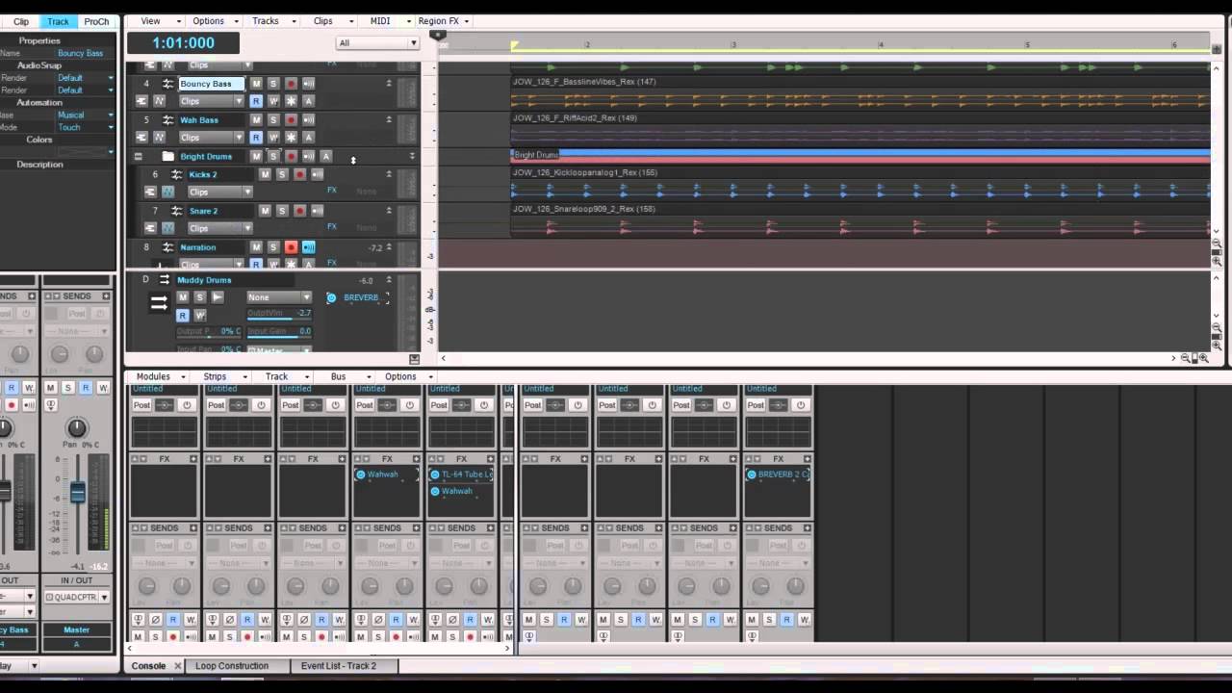Select the Wah Bass track name
Image resolution: width=1232 pixels, height=693 pixels.
pyautogui.click(x=199, y=120)
